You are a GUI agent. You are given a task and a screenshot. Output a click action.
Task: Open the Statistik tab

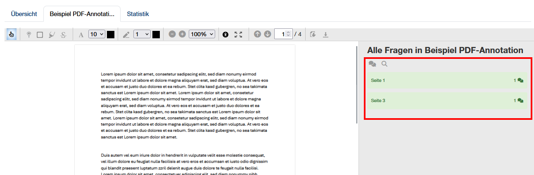pyautogui.click(x=138, y=14)
